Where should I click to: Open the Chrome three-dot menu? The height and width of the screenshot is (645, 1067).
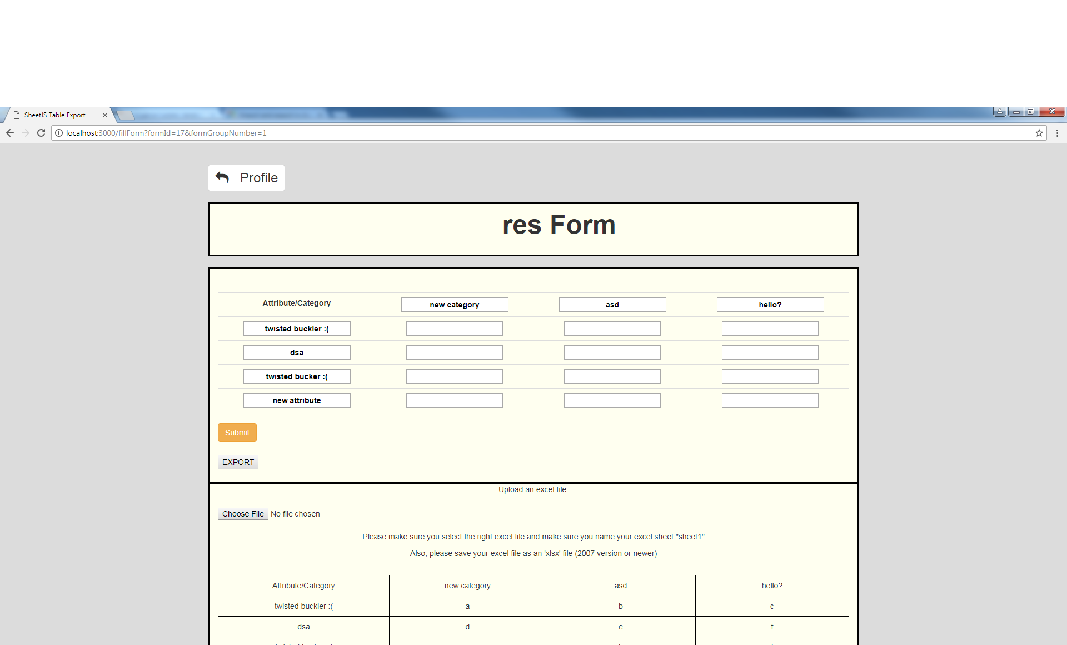coord(1057,133)
